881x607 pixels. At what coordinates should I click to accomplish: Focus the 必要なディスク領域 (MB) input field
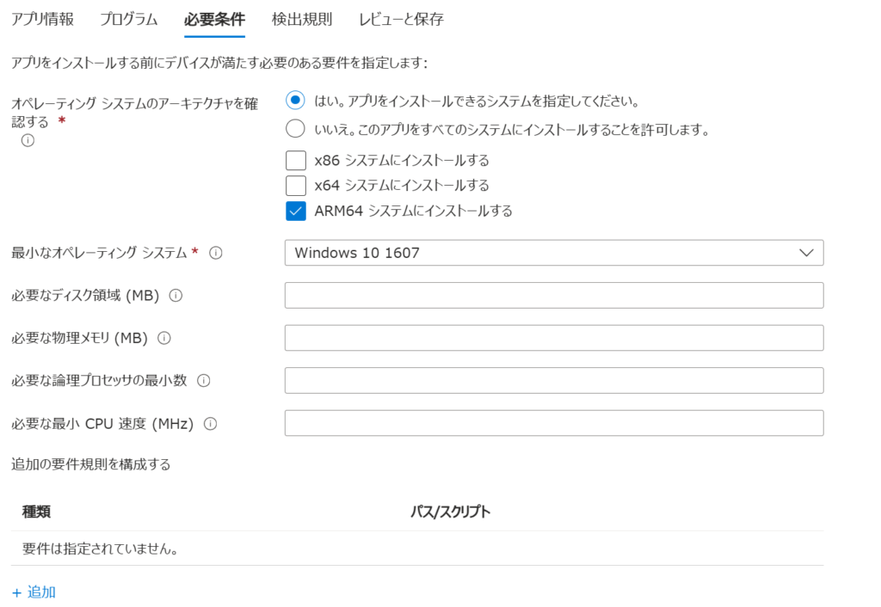[x=554, y=295]
